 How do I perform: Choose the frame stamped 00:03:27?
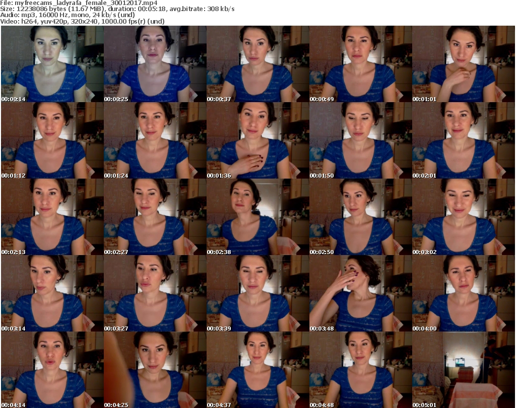click(x=155, y=294)
